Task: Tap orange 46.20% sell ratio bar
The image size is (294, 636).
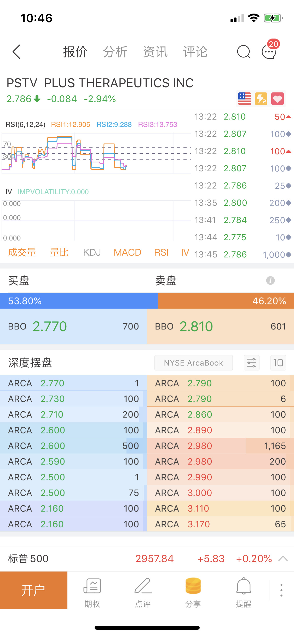Action: 226,301
